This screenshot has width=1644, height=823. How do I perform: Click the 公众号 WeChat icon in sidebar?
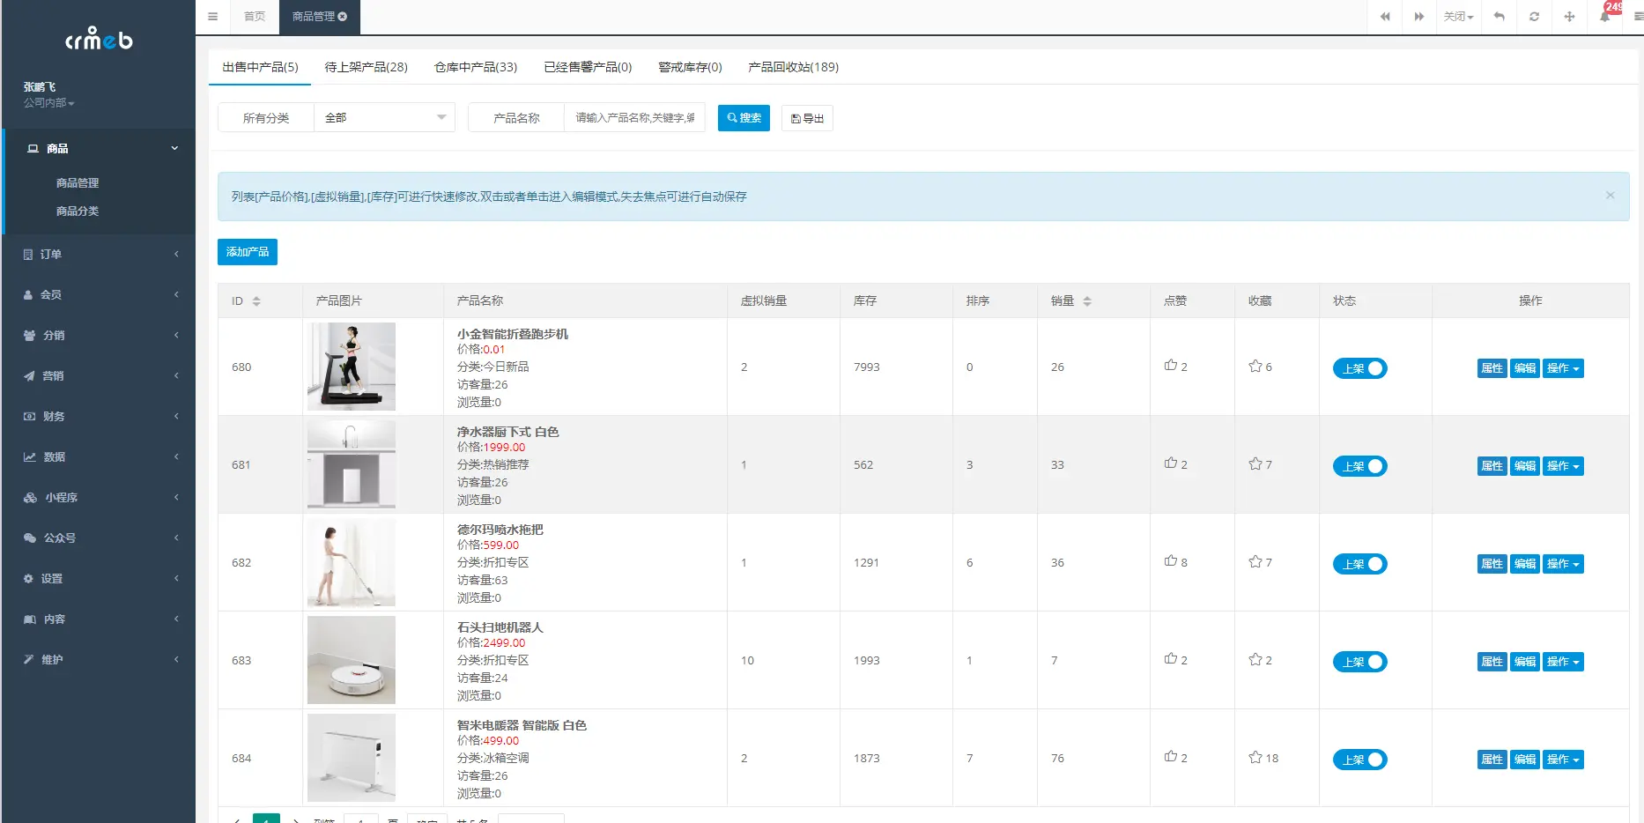(30, 538)
